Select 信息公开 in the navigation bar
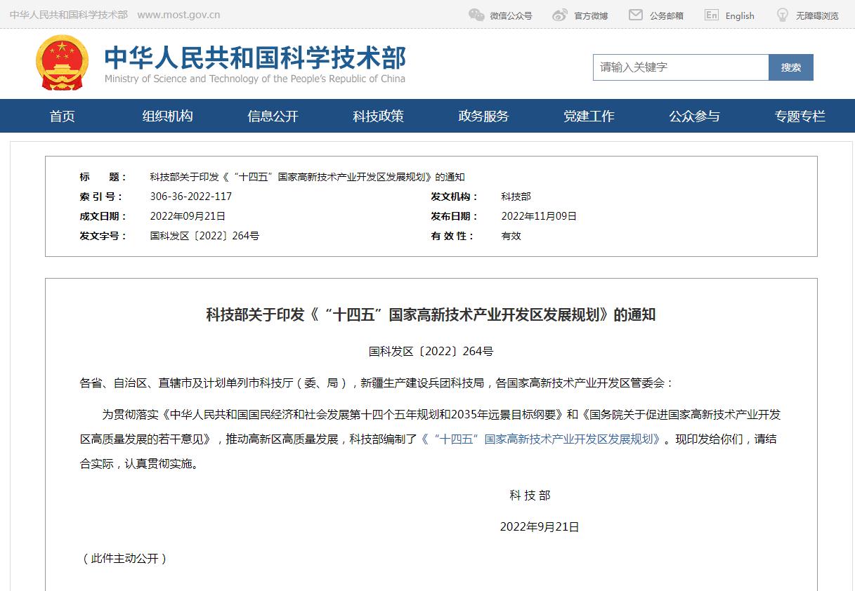The image size is (855, 591). tap(273, 117)
